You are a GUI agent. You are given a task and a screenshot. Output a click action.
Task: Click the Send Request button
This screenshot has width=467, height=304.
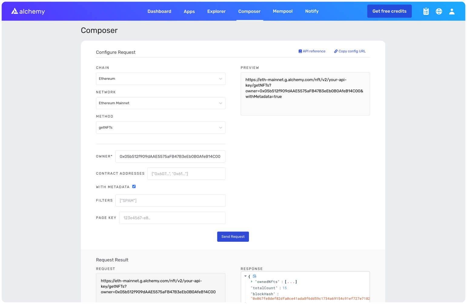click(233, 237)
